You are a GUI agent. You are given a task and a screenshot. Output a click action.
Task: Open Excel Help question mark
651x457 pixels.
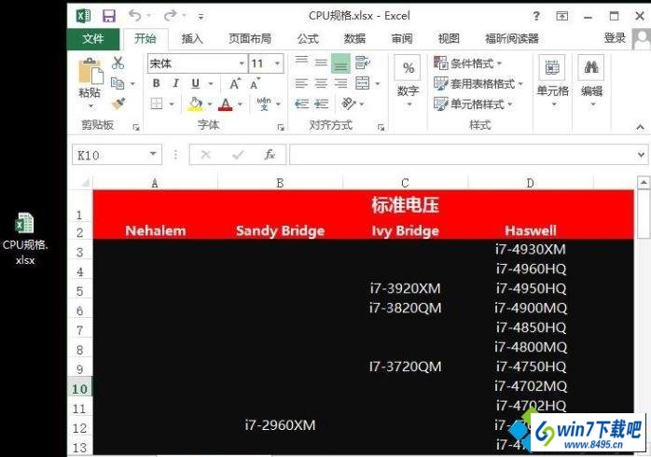(536, 16)
